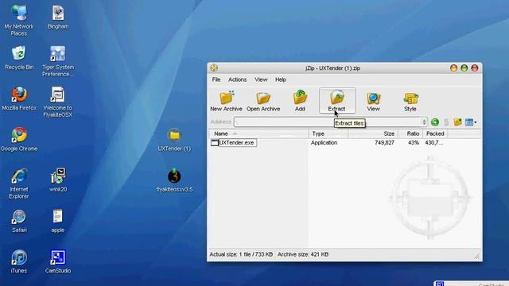Select the flyakiteosxv3.5 desktop icon

click(174, 180)
